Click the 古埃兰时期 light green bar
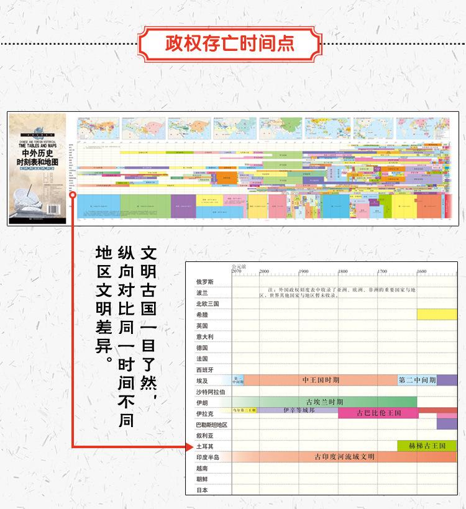Viewport: 466px width, 509px height. [324, 402]
